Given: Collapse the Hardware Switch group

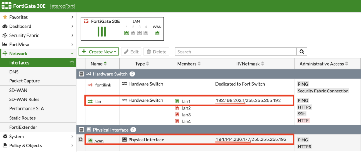Looking at the screenshot, I should click(81, 74).
